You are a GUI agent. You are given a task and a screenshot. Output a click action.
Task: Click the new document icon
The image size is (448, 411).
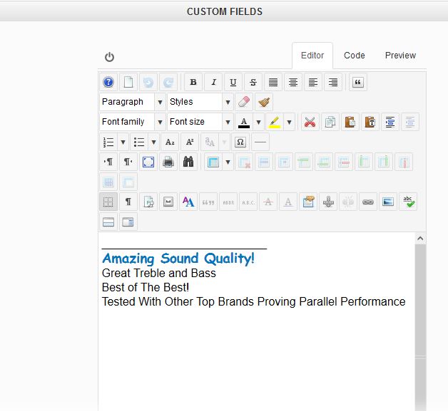coord(128,82)
